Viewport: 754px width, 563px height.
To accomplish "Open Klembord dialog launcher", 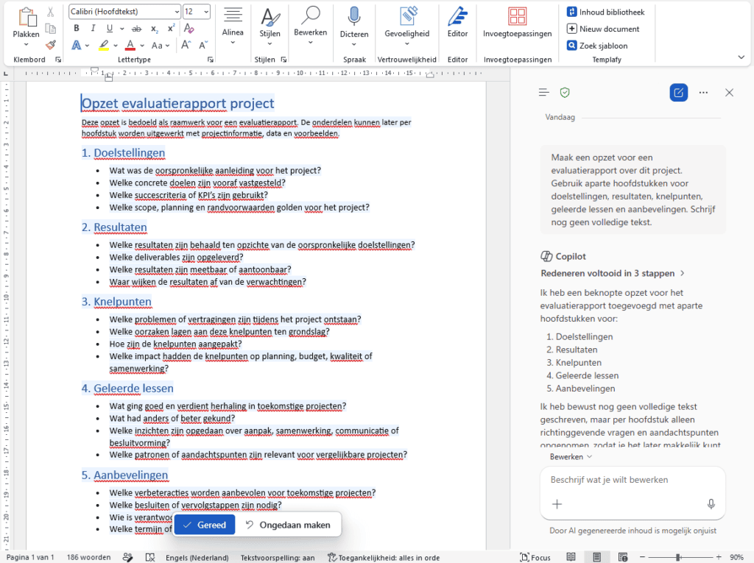I will 58,60.
